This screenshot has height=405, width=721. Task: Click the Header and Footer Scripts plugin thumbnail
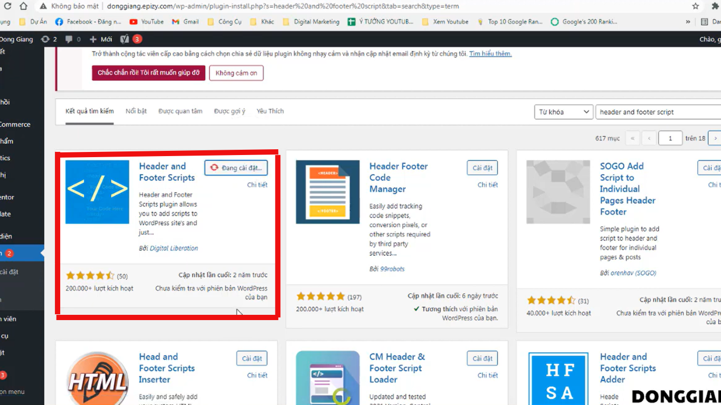click(97, 192)
